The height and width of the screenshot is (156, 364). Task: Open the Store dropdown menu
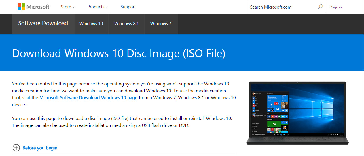coord(68,7)
